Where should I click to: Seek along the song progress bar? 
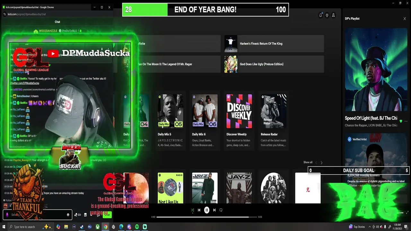(x=207, y=217)
